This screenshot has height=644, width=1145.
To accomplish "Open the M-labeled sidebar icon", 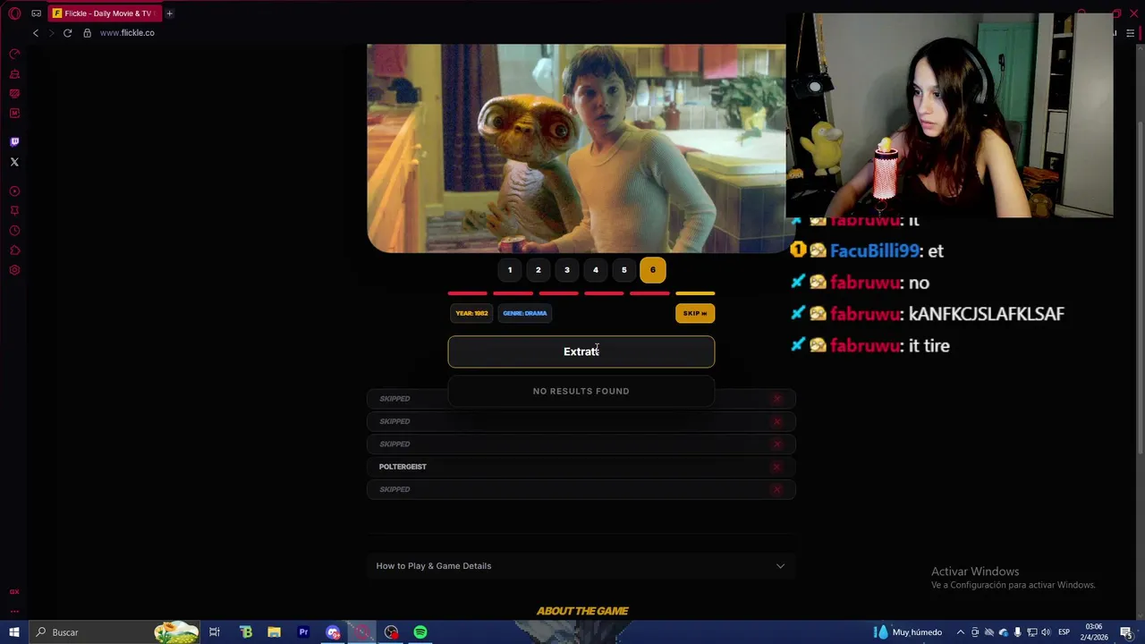I will click(x=14, y=114).
